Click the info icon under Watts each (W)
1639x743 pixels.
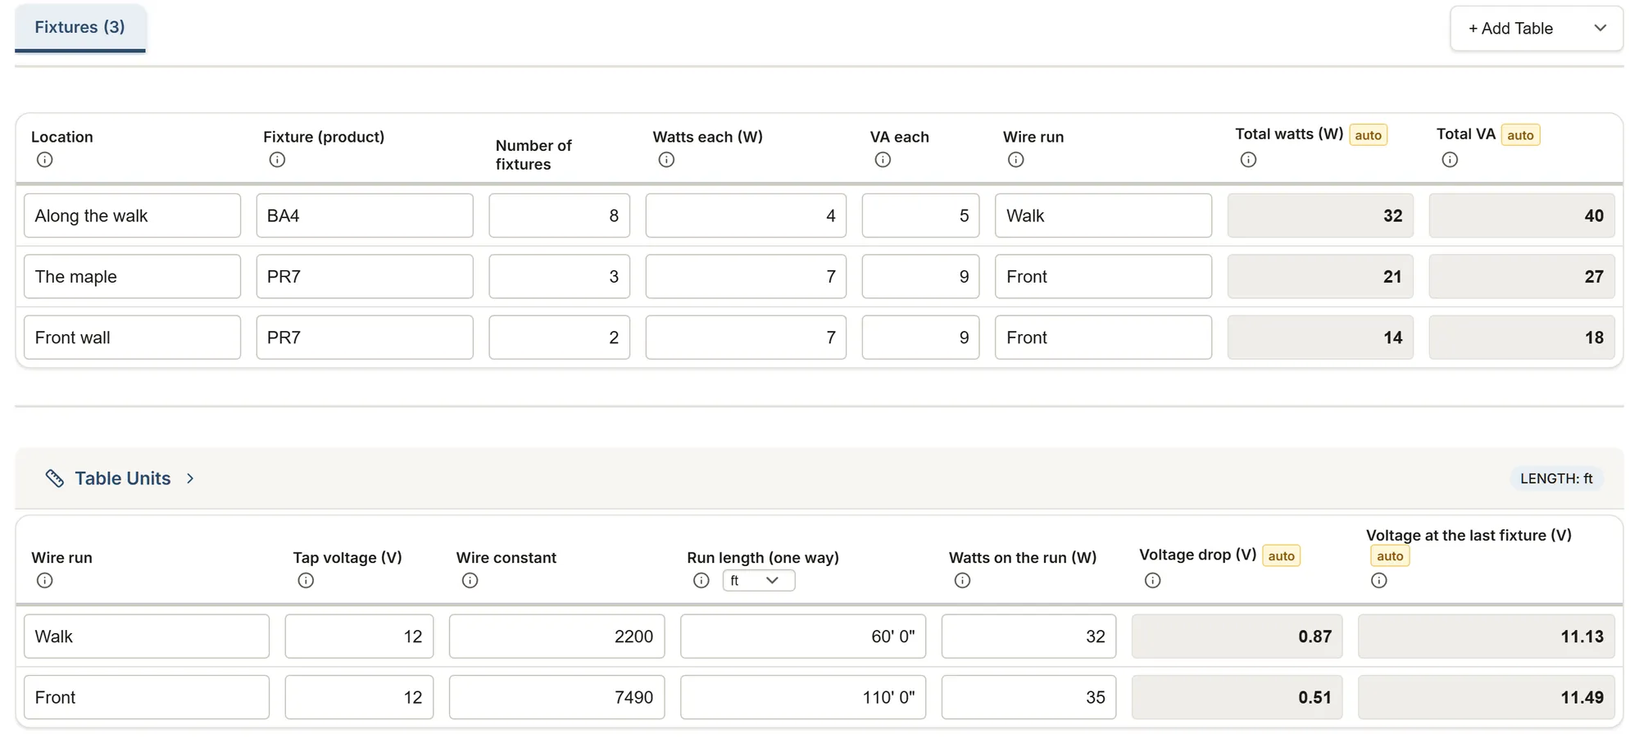click(666, 160)
